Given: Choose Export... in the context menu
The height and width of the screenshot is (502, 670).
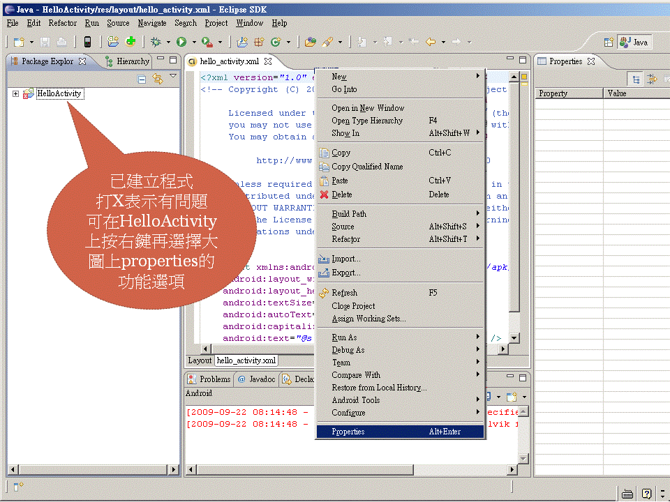Looking at the screenshot, I should 401,273.
